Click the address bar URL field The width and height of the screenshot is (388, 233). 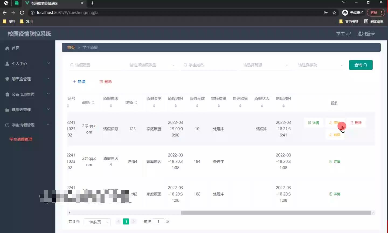click(175, 13)
